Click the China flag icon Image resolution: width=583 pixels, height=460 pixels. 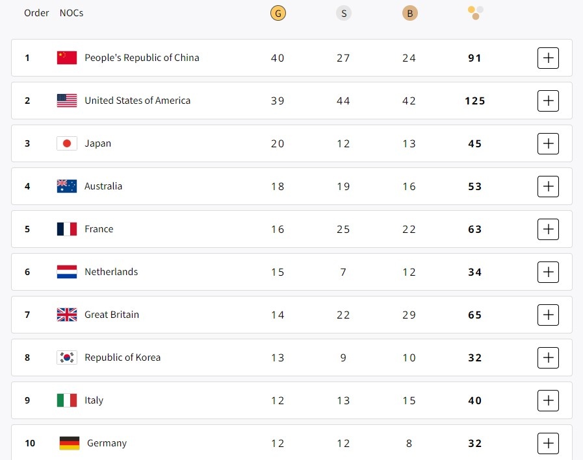[66, 57]
